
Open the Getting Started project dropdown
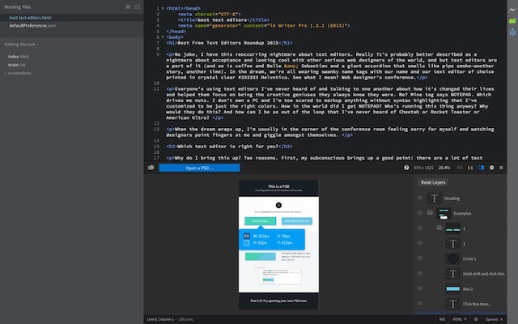pyautogui.click(x=22, y=45)
